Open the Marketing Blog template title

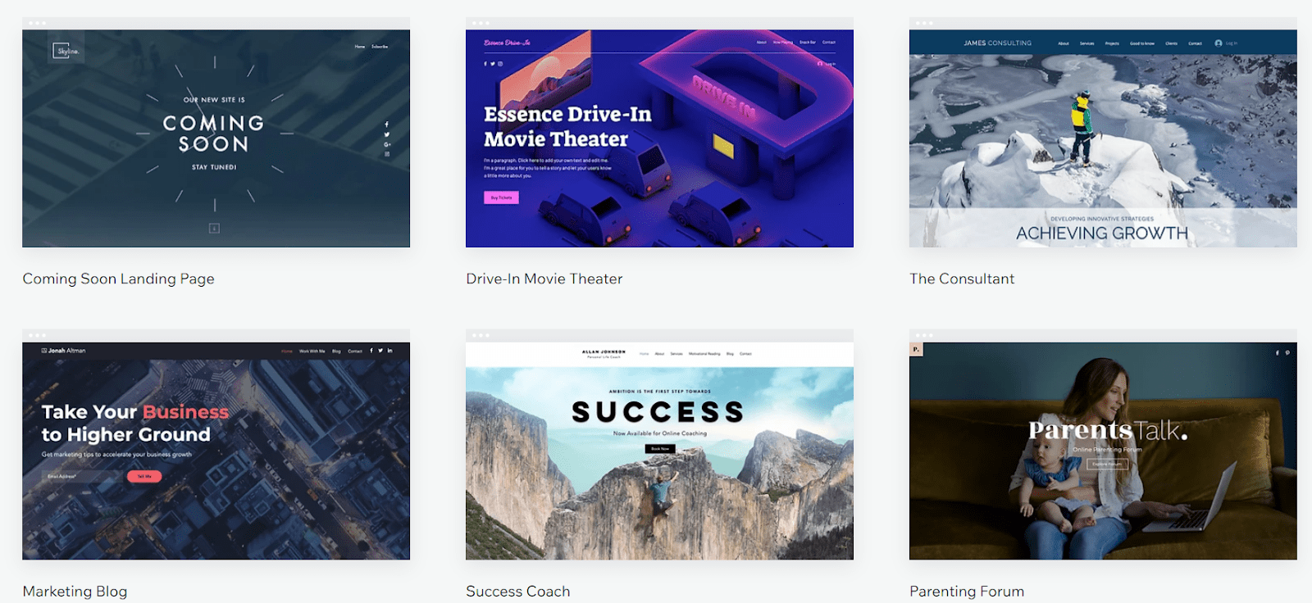75,592
